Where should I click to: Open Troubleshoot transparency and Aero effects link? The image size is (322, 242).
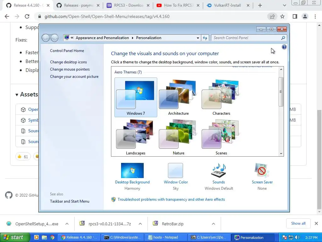[171, 199]
